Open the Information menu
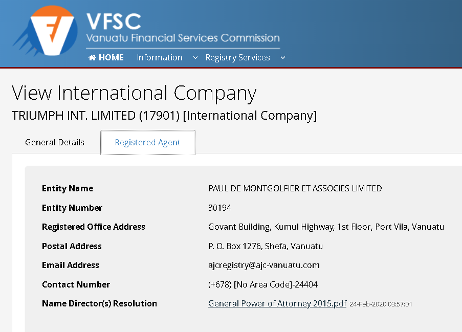Screen dimensions: 462x332 point(160,57)
